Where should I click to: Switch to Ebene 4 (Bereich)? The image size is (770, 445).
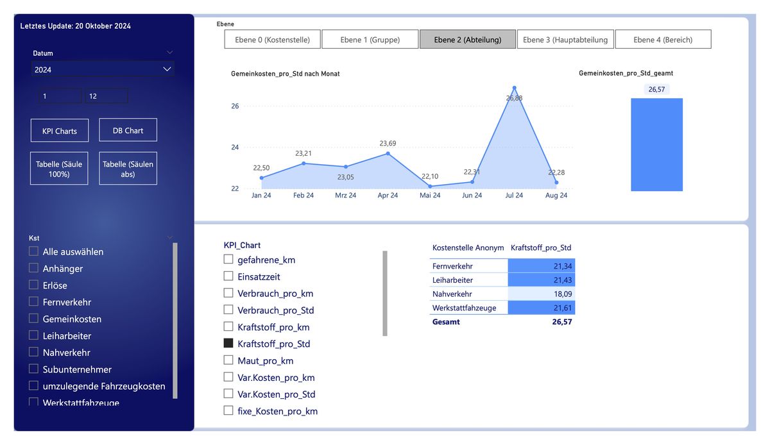tap(663, 39)
